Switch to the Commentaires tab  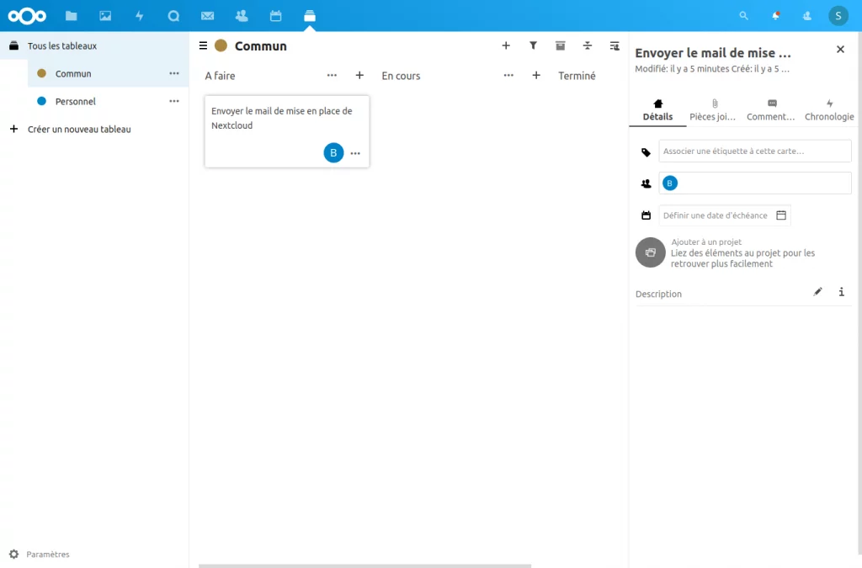(x=771, y=110)
